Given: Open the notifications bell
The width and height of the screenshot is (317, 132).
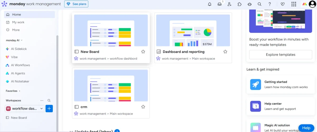Looking at the screenshot, I should tap(210, 4).
